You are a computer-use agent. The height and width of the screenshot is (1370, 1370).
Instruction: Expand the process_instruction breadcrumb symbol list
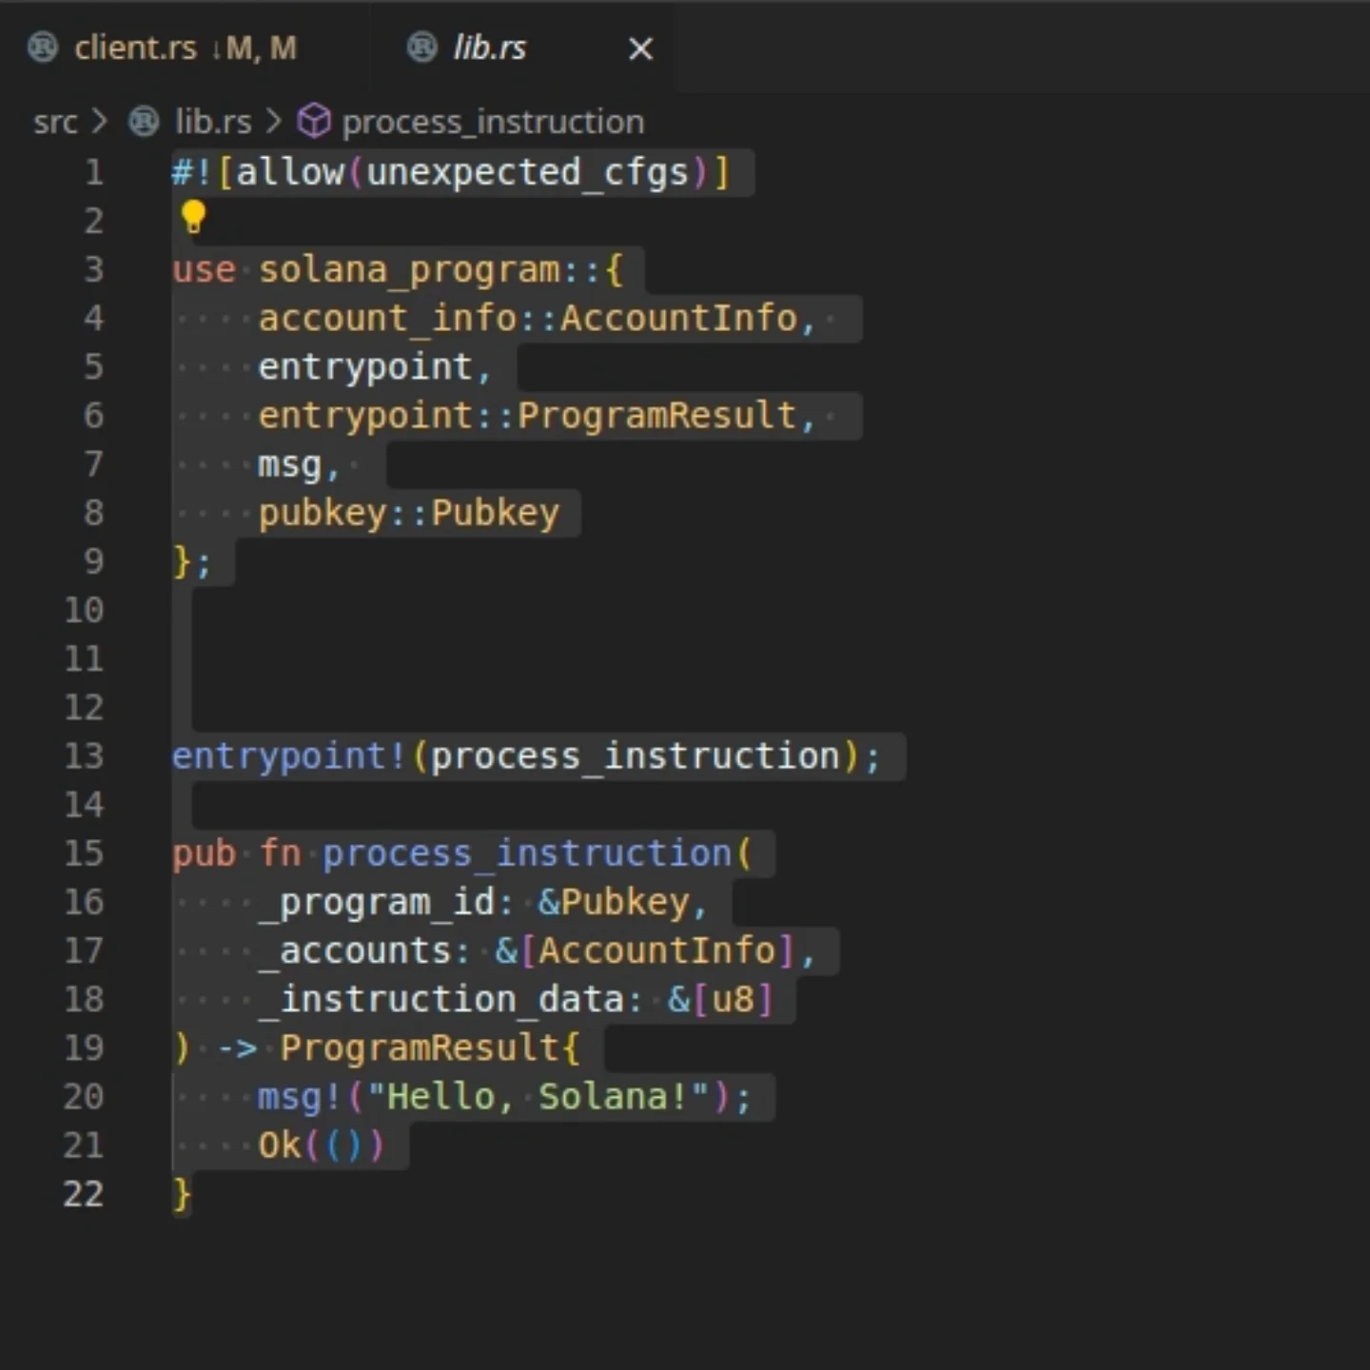point(492,123)
